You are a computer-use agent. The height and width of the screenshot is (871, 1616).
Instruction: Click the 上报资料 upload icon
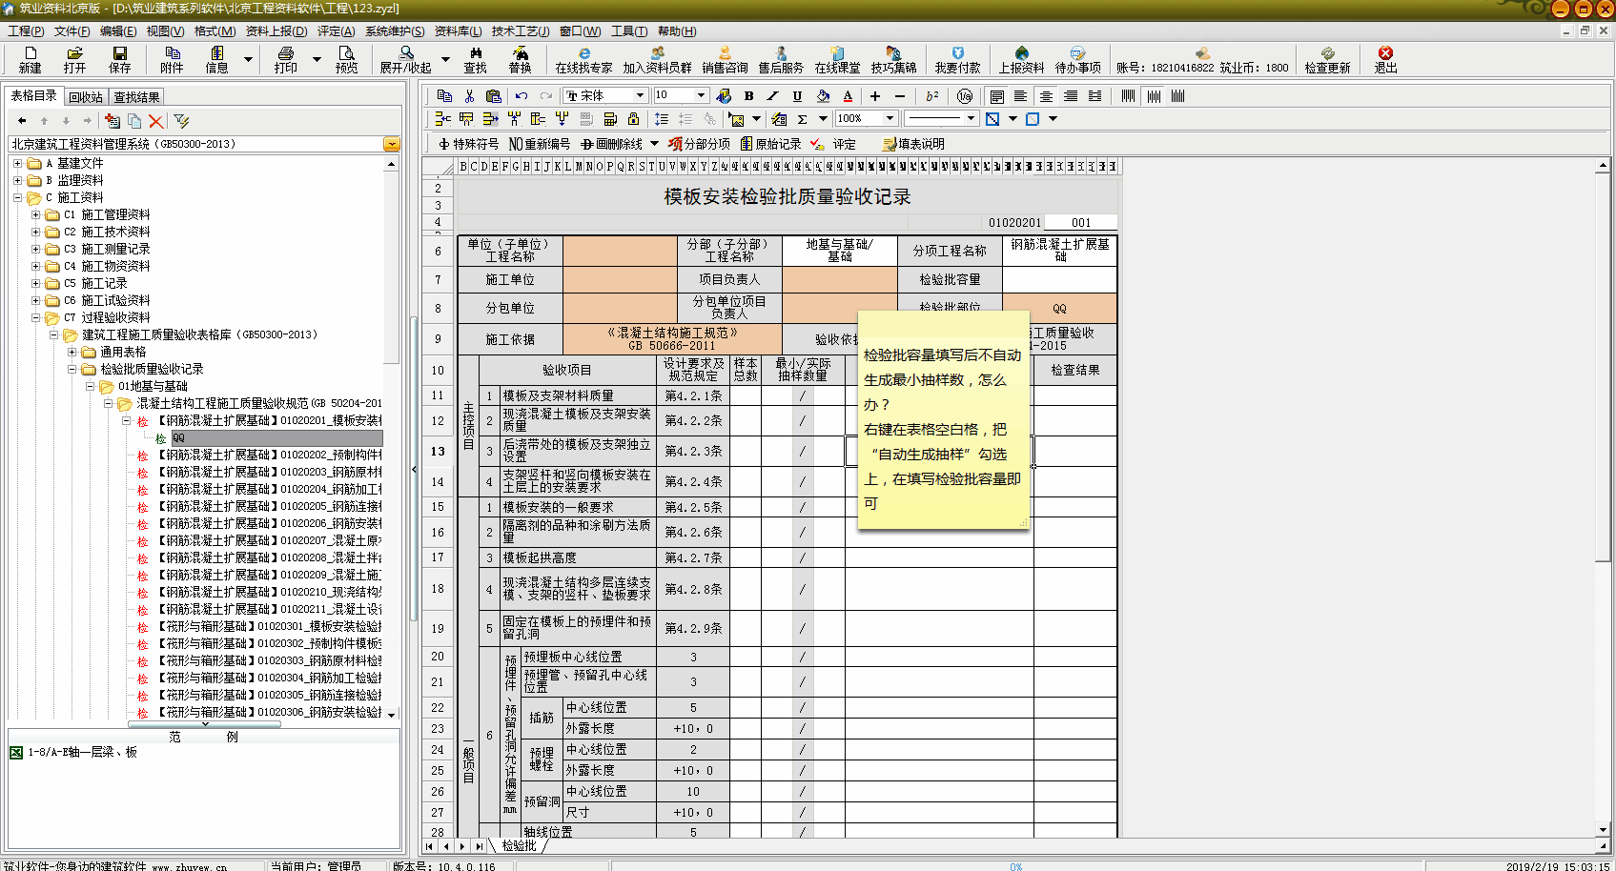click(x=1021, y=59)
